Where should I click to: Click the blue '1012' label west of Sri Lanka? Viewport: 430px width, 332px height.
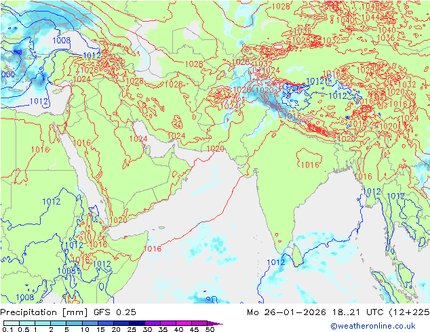click(276, 262)
